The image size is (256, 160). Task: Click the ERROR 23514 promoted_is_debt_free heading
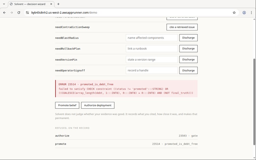pyautogui.click(x=86, y=84)
